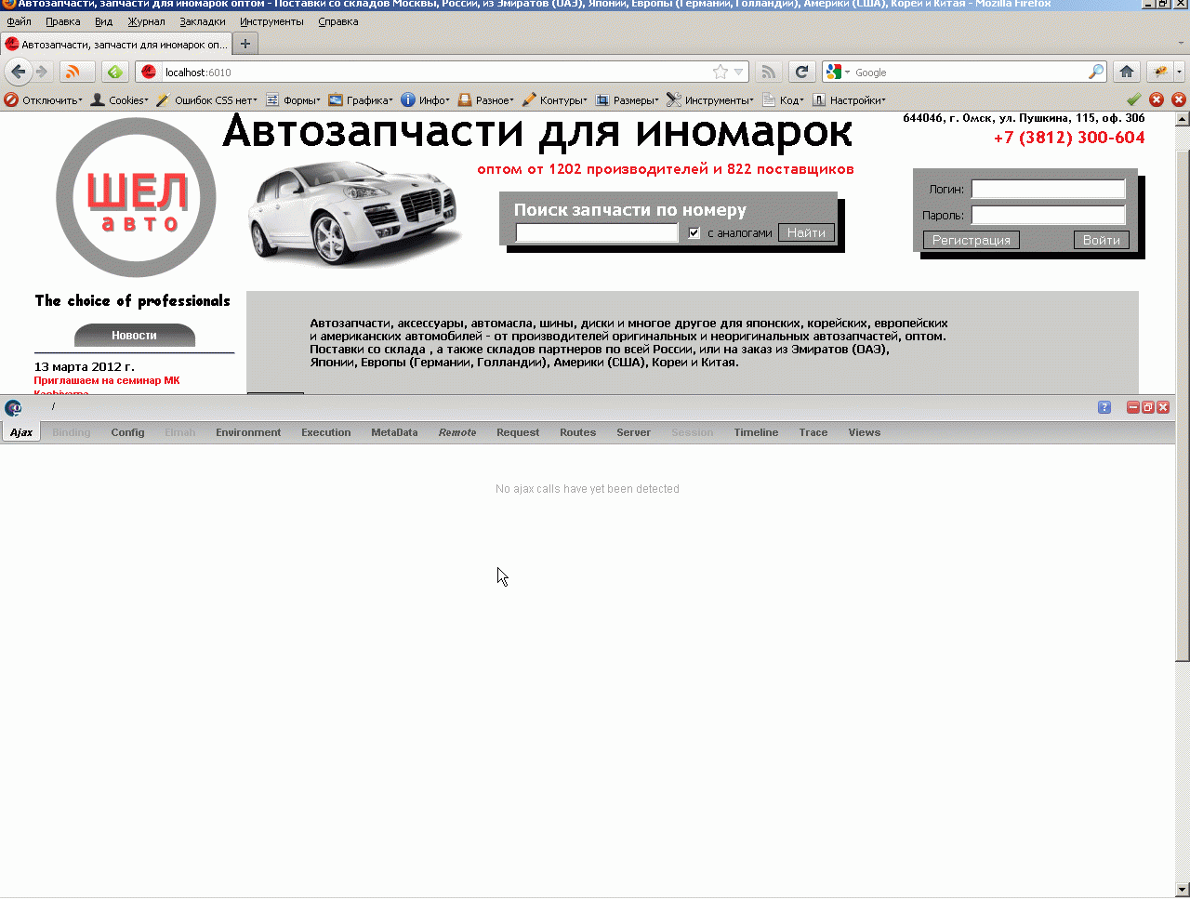Click the Войти login button

[1102, 240]
